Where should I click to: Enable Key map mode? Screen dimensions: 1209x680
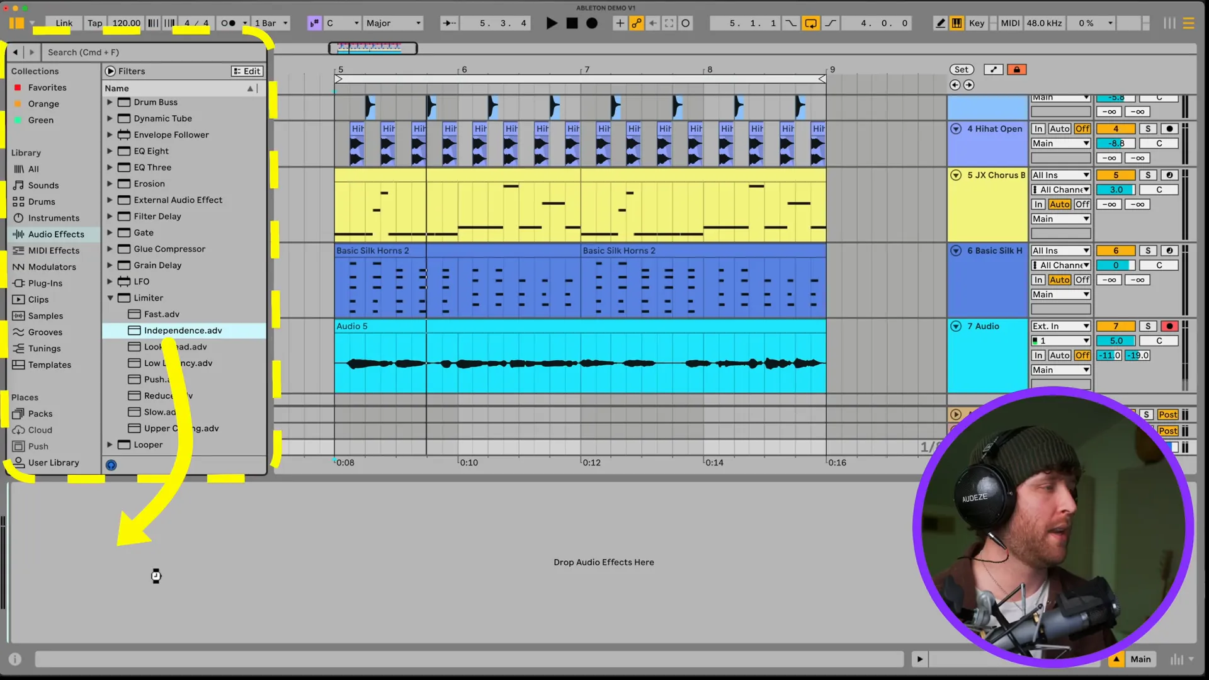(x=977, y=23)
